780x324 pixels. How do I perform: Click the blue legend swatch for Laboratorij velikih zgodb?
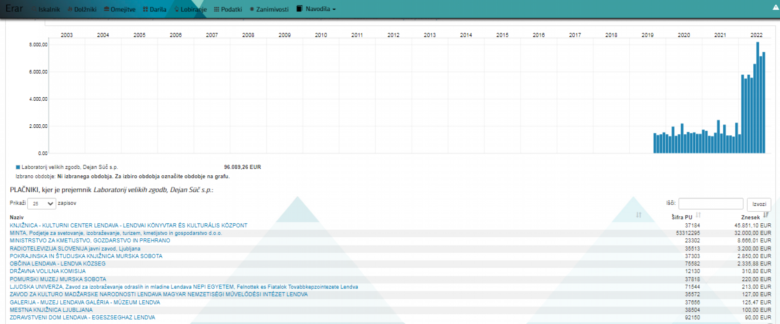pos(18,167)
